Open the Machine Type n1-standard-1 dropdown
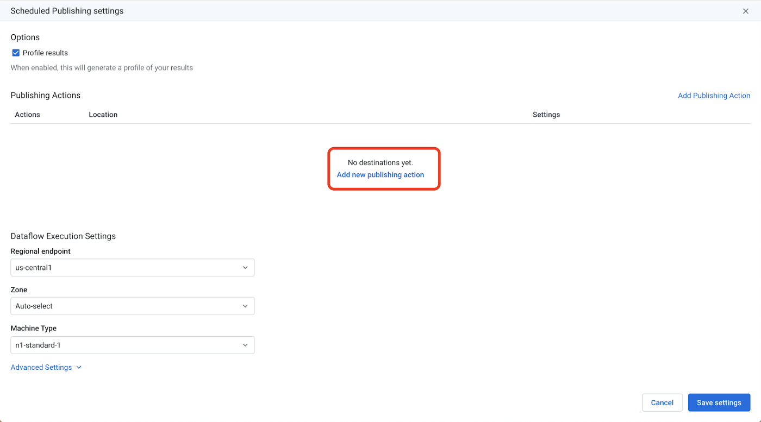761x422 pixels. pos(132,345)
